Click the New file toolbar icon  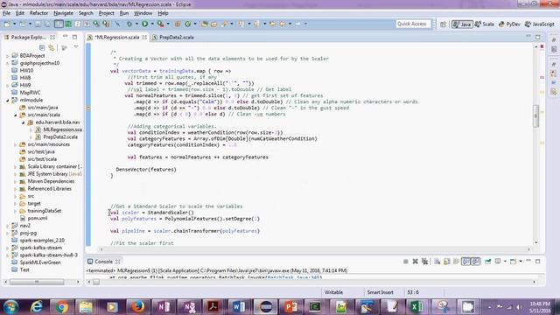click(6, 24)
